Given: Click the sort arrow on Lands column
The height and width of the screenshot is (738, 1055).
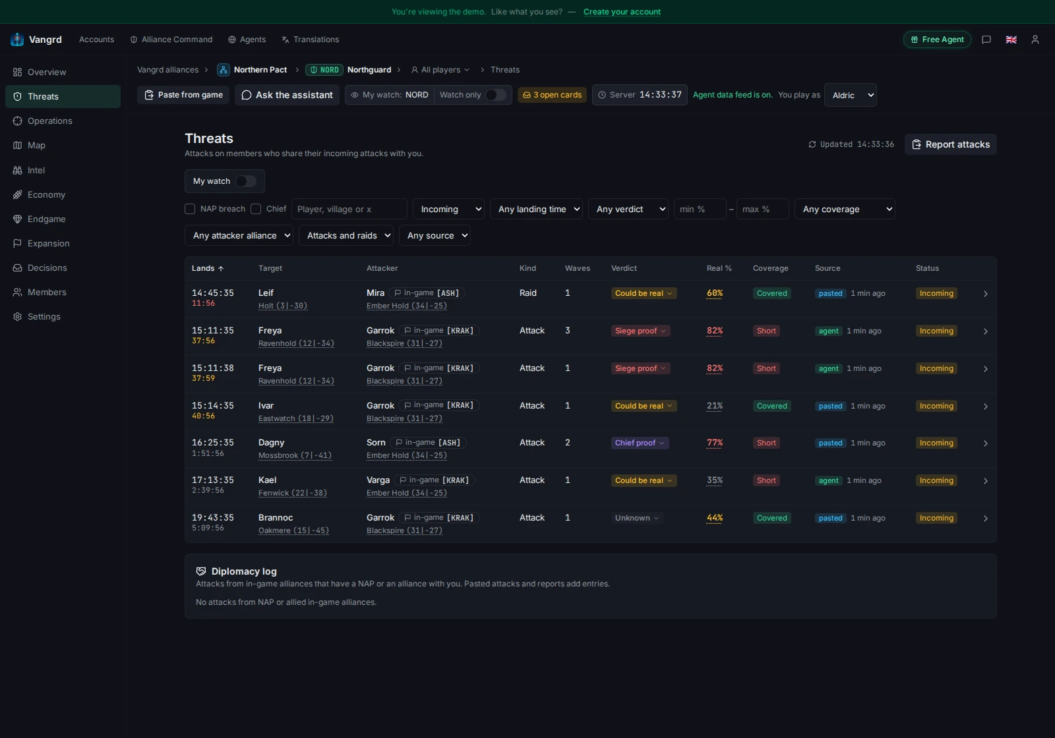Looking at the screenshot, I should 221,269.
